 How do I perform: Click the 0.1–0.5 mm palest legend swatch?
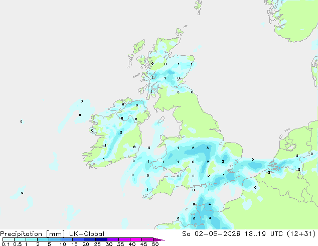click(9, 239)
